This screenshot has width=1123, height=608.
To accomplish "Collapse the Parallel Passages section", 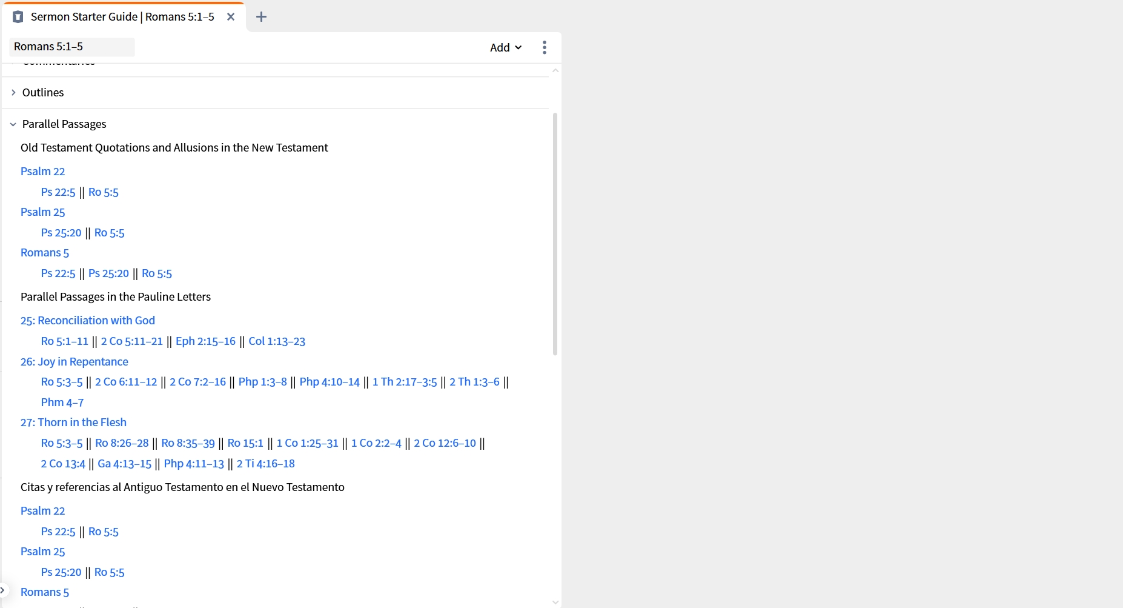I will click(13, 124).
